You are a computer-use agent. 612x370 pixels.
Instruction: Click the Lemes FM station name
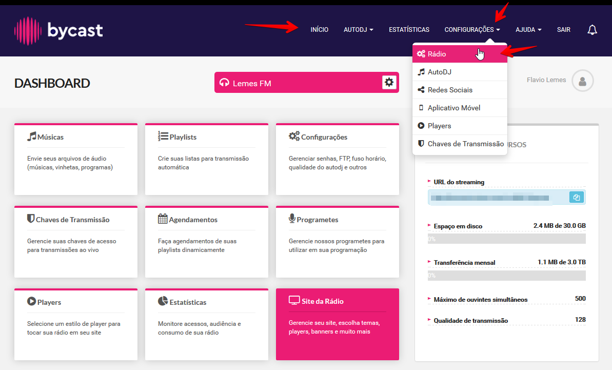(x=252, y=83)
